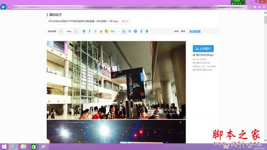
Task: Click the 快速插图 quick insert image link
Action: pyautogui.click(x=195, y=32)
